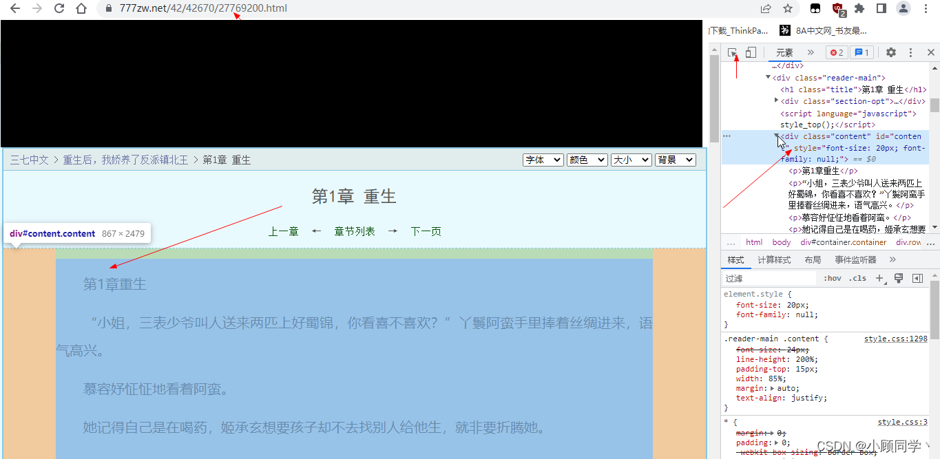Open style.css:3 source link
This screenshot has width=940, height=459.
point(903,422)
